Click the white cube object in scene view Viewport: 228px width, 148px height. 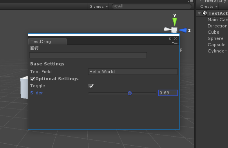24,87
